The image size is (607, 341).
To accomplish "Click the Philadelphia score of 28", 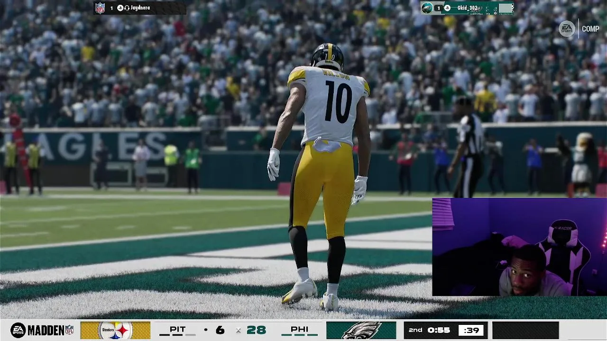I will point(256,330).
